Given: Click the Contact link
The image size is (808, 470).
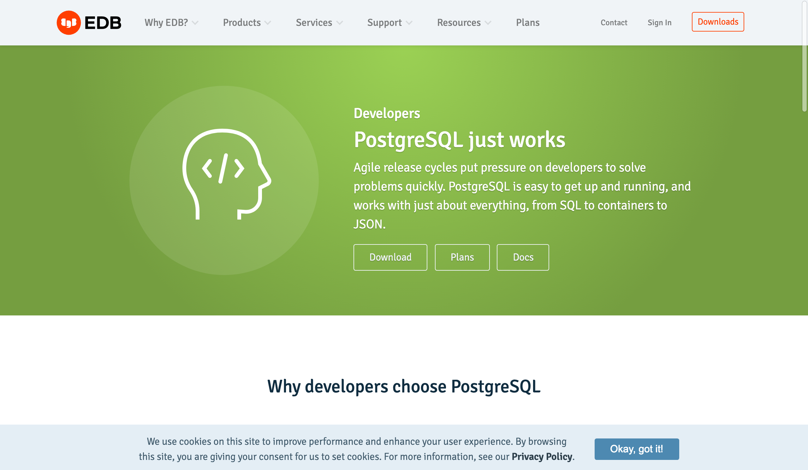Looking at the screenshot, I should click(614, 22).
